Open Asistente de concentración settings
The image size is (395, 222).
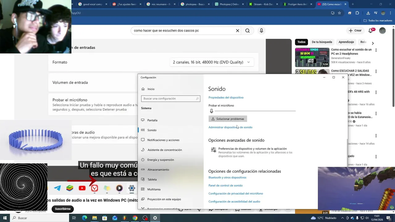171,150
